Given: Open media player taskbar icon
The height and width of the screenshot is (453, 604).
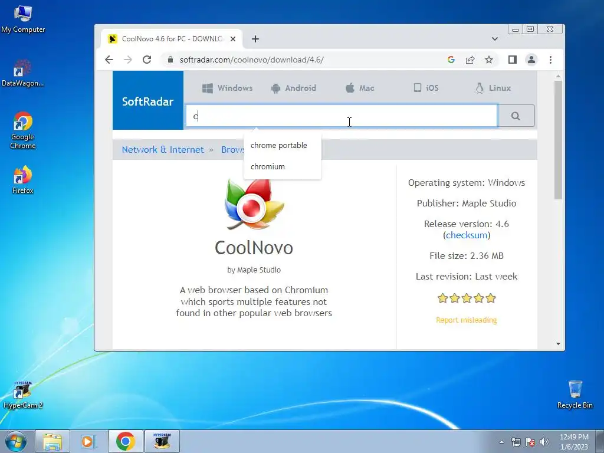Looking at the screenshot, I should 88,441.
